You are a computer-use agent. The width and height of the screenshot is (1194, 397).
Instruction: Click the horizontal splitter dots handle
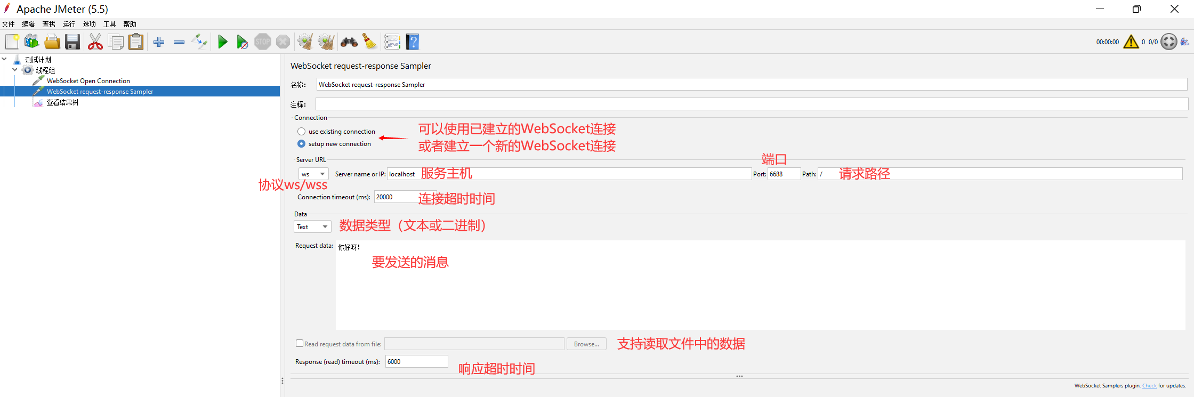pyautogui.click(x=739, y=376)
